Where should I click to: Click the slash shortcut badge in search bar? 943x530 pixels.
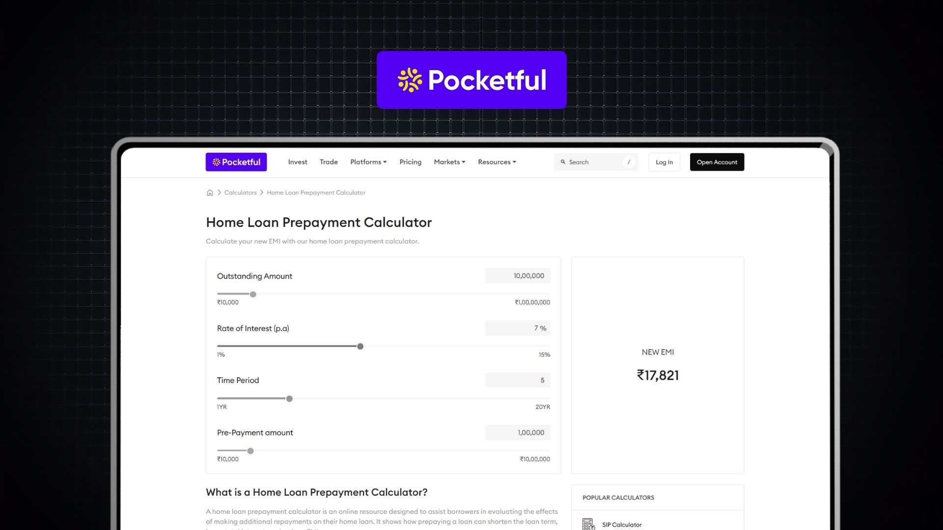pyautogui.click(x=629, y=162)
